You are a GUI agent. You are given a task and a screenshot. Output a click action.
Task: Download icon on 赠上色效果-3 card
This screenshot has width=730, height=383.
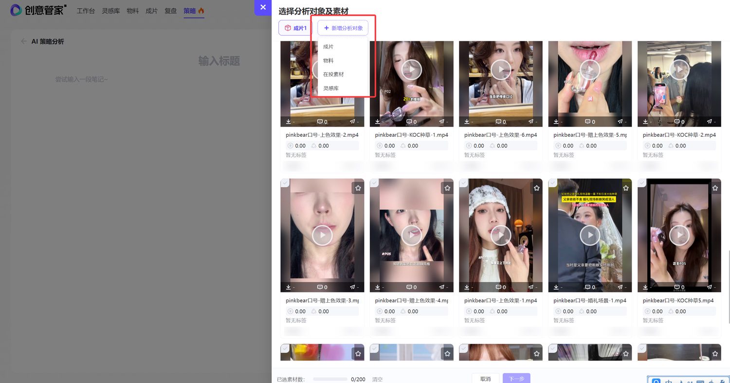tap(288, 287)
